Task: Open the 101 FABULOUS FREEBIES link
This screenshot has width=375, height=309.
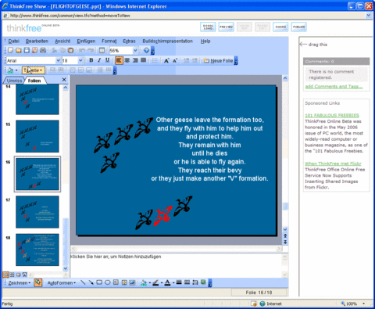Action: point(332,115)
